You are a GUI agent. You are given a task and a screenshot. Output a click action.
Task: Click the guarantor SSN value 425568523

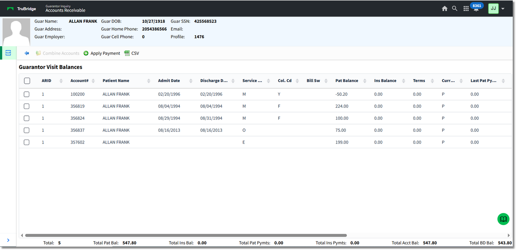[x=205, y=21]
